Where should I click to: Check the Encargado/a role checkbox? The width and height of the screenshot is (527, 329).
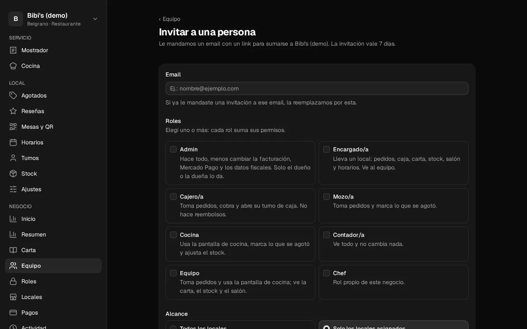pyautogui.click(x=326, y=149)
